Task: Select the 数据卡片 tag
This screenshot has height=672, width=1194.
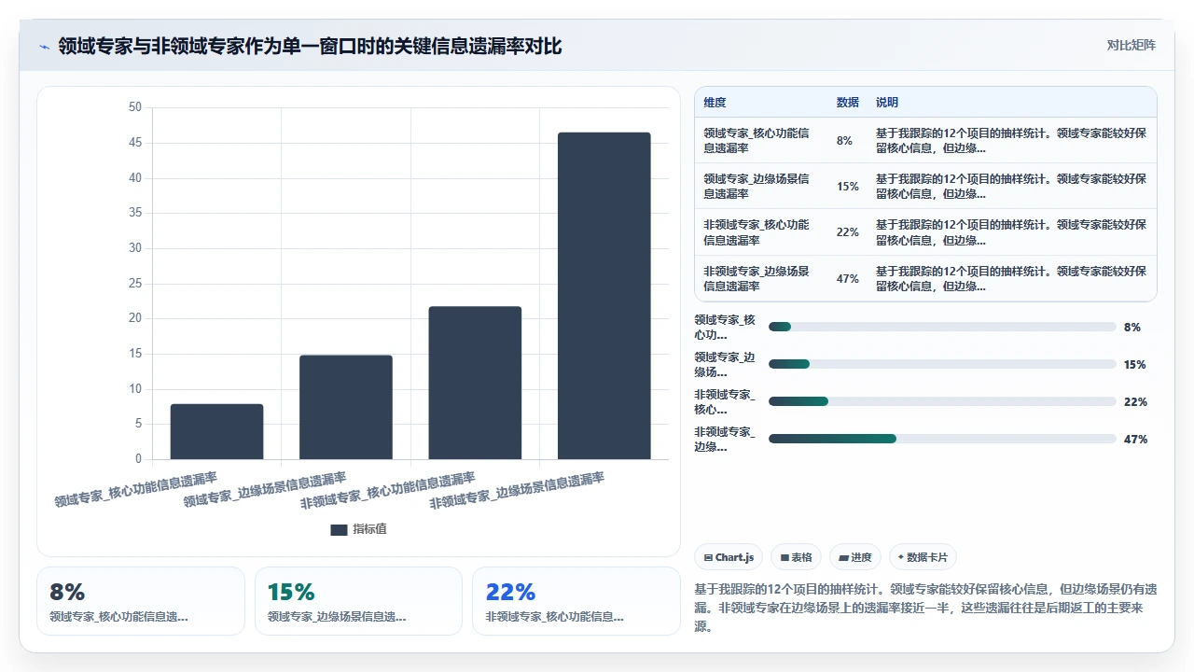Action: (923, 557)
